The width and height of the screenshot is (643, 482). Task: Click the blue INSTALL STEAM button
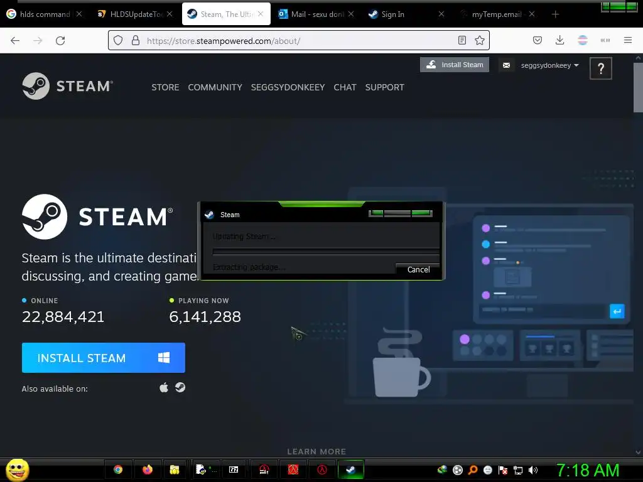[x=104, y=358]
